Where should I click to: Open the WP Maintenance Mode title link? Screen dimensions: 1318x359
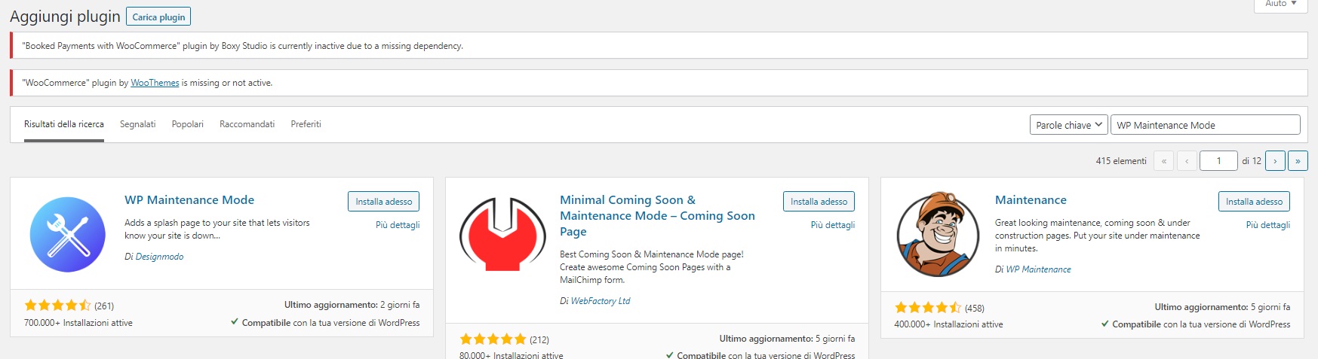click(189, 199)
